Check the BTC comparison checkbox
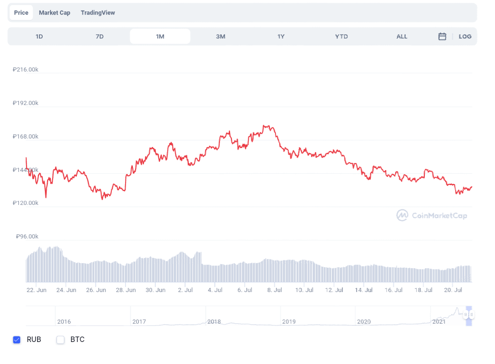This screenshot has height=364, width=495. tap(60, 340)
